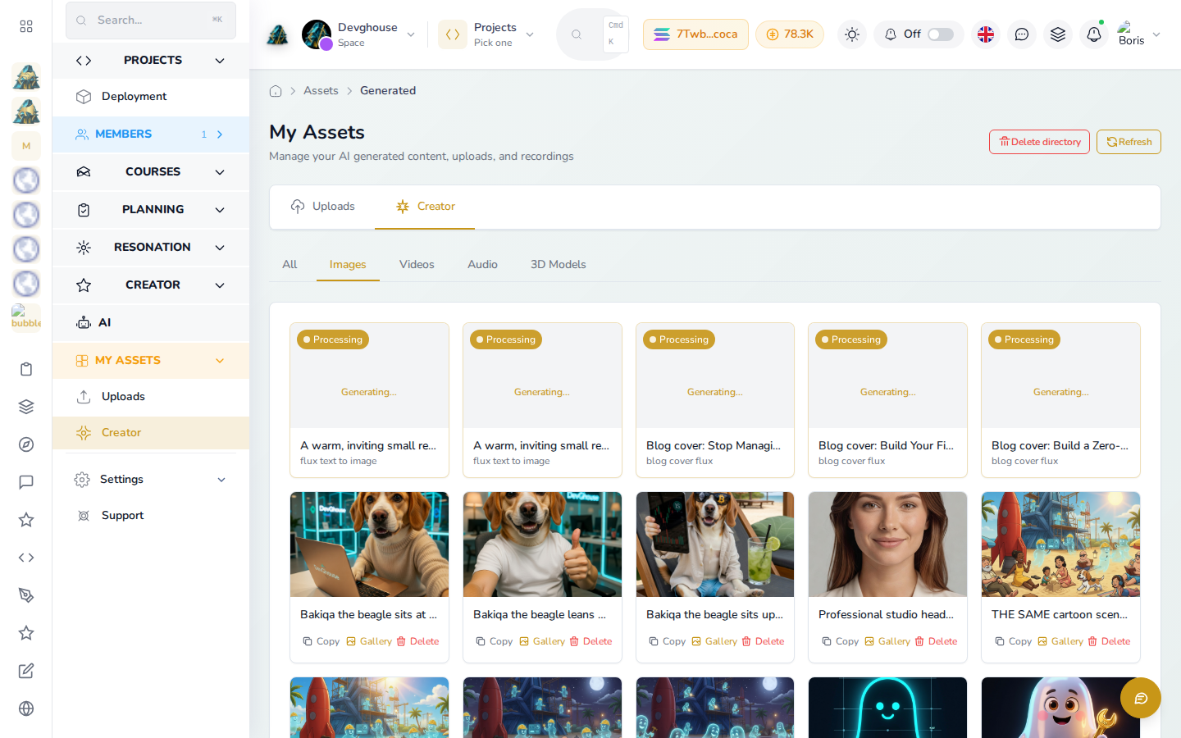This screenshot has height=738, width=1181.
Task: Expand the RESONATION sidebar section
Action: 151,248
